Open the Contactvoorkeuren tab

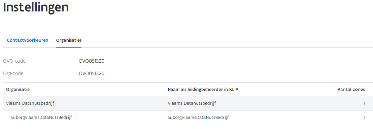28,40
